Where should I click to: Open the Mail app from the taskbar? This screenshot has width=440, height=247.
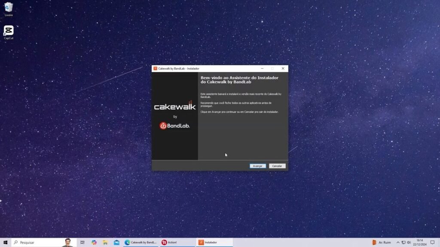116,243
